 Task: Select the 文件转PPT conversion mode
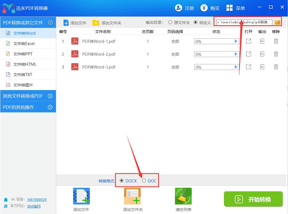tap(22, 54)
